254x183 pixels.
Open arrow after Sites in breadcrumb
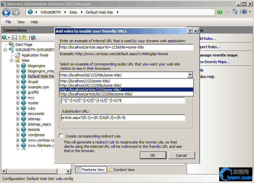(x=82, y=12)
